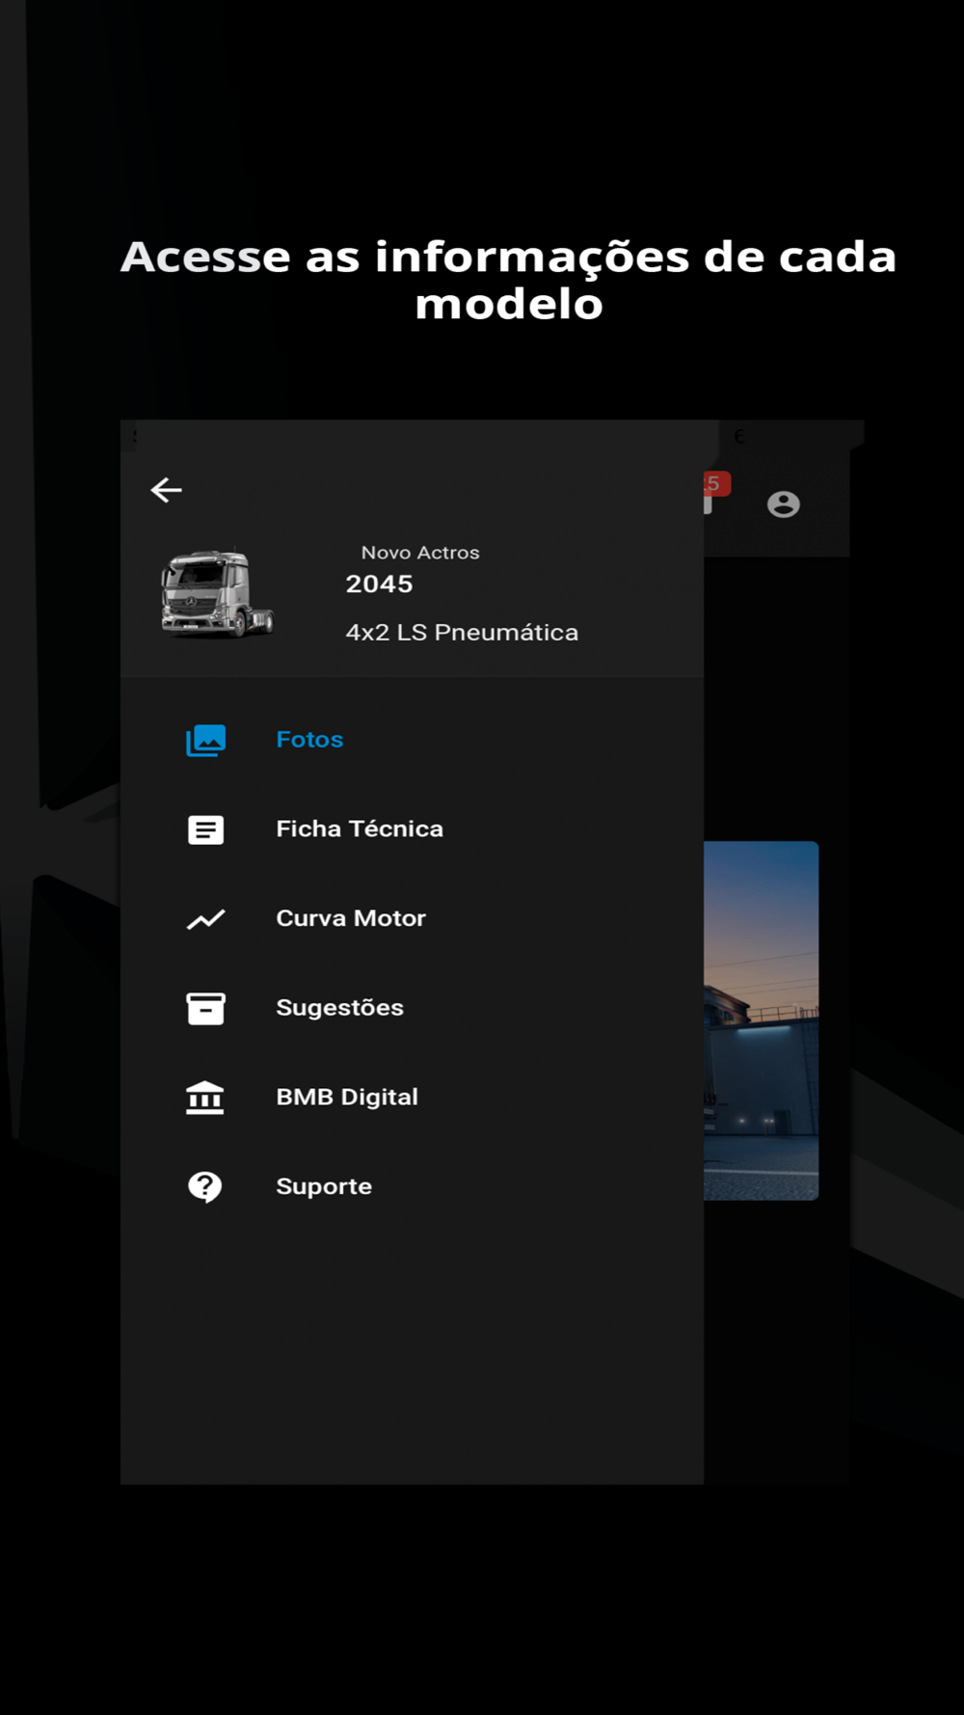Open Curva Motor menu entry

412,919
